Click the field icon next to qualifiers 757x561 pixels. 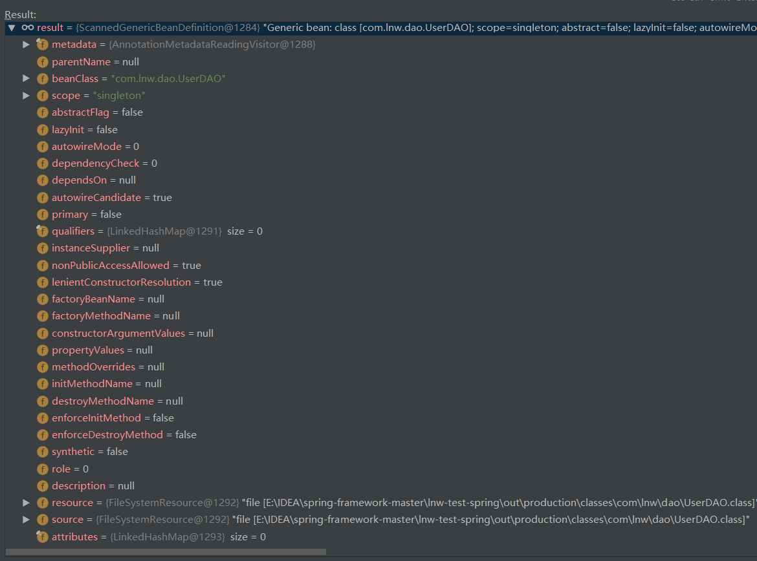coord(43,231)
